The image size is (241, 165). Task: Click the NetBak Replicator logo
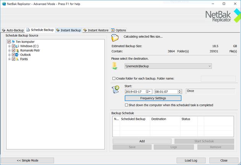[223, 16]
